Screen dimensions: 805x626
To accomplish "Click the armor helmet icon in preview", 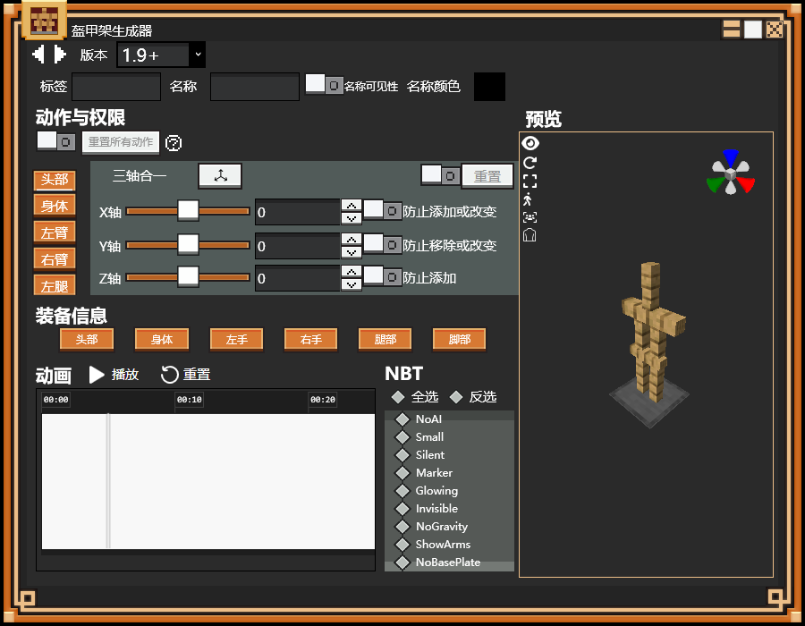I will (530, 235).
